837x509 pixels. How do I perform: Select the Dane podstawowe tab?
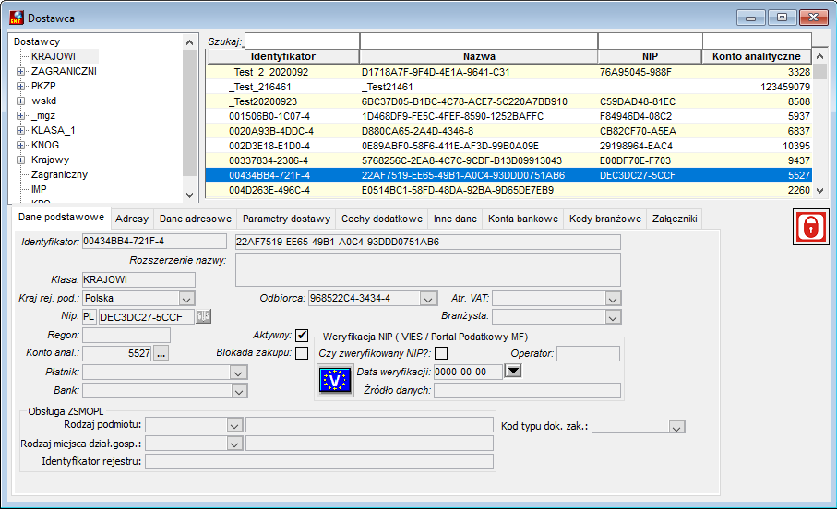point(61,217)
